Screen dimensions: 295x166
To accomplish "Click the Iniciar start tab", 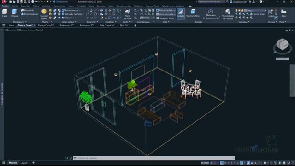I will click(x=12, y=25).
